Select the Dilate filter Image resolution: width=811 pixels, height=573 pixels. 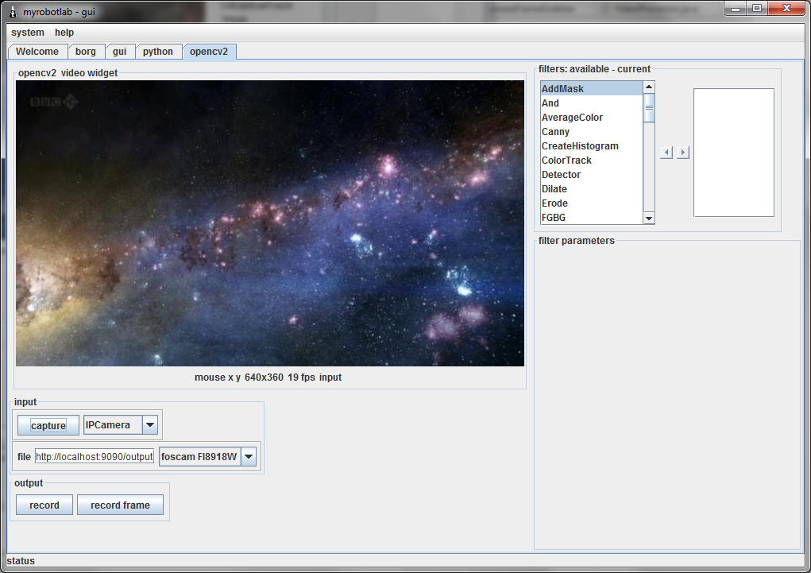click(591, 189)
